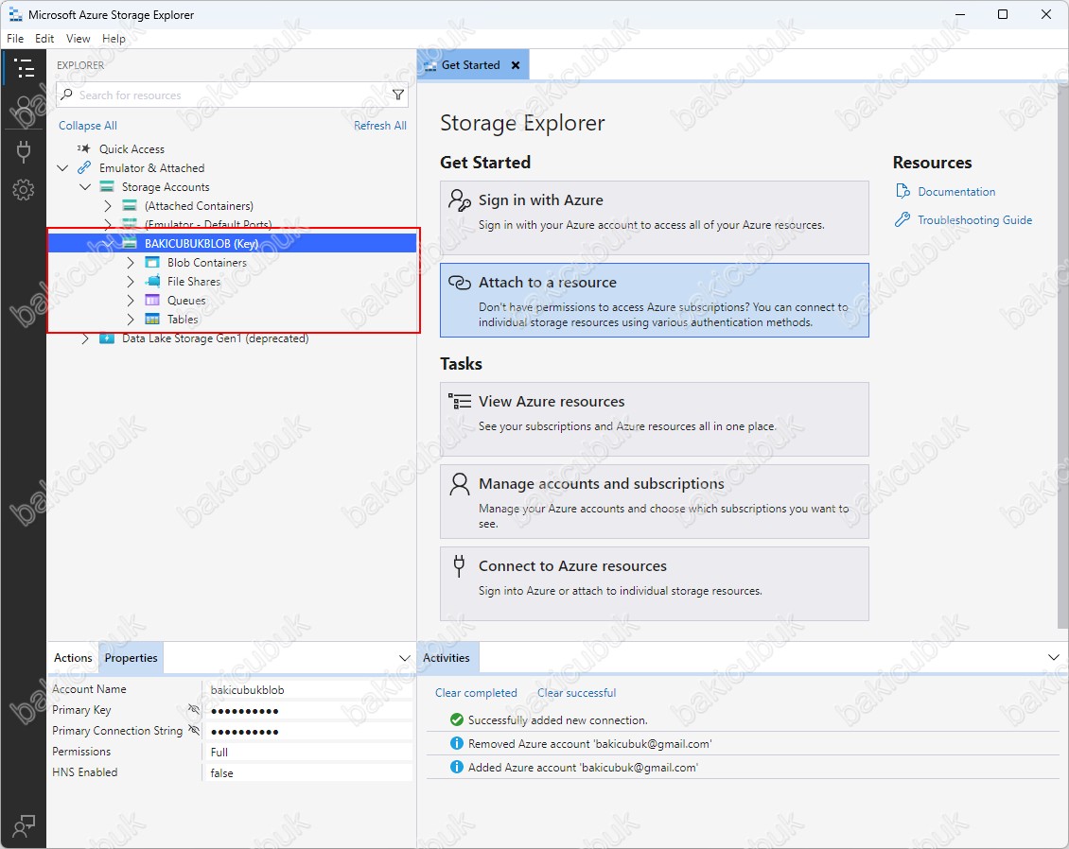The height and width of the screenshot is (849, 1069).
Task: Select the Get Started tab
Action: 470,65
